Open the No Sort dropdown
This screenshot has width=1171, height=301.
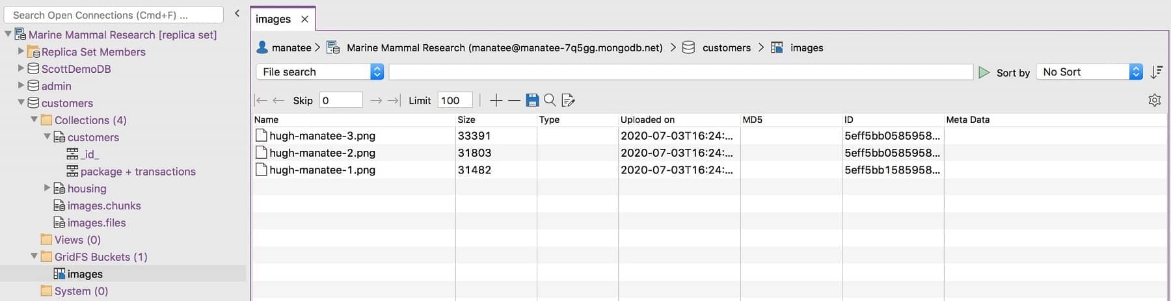pos(1090,72)
